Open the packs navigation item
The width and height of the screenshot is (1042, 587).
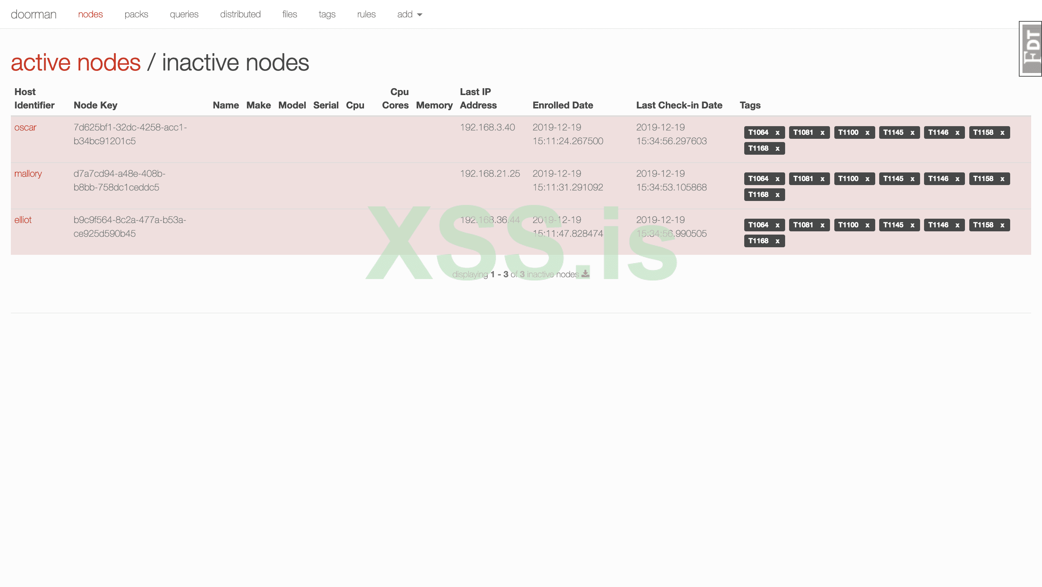[136, 14]
